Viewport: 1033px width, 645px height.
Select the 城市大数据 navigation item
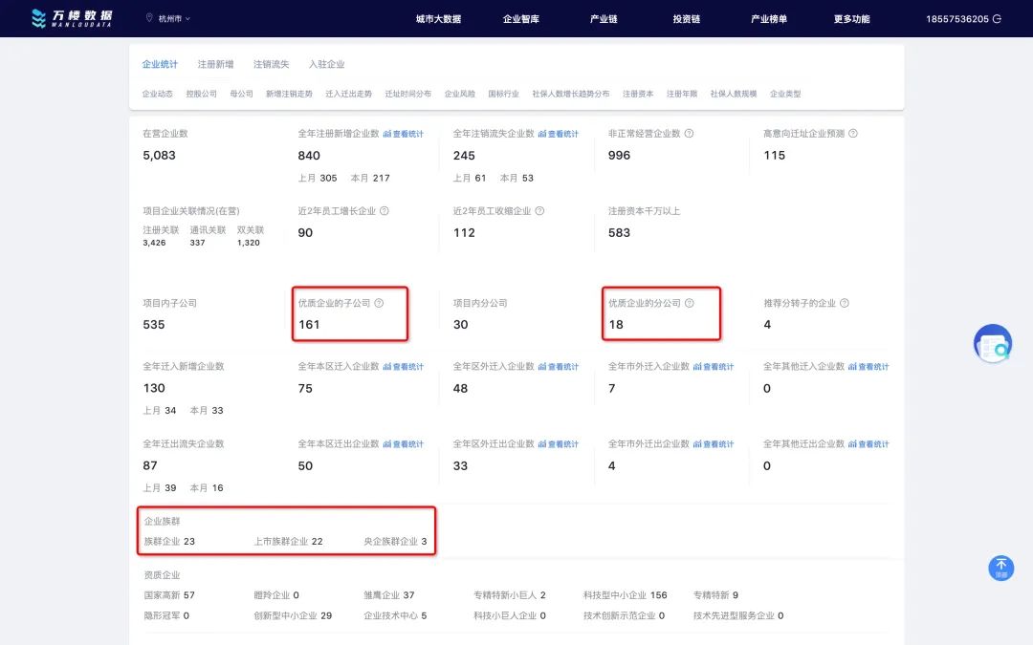pyautogui.click(x=439, y=18)
